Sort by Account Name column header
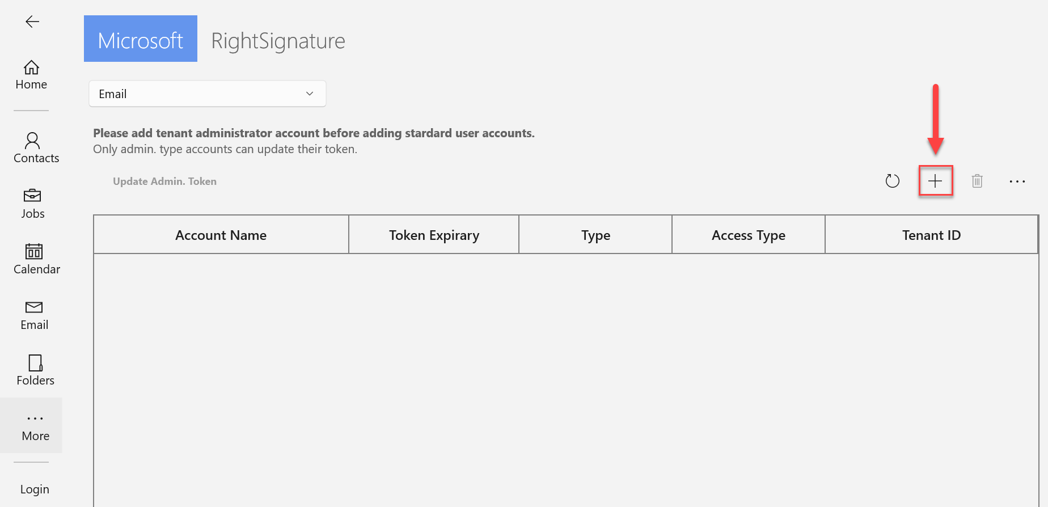The width and height of the screenshot is (1048, 507). 221,235
